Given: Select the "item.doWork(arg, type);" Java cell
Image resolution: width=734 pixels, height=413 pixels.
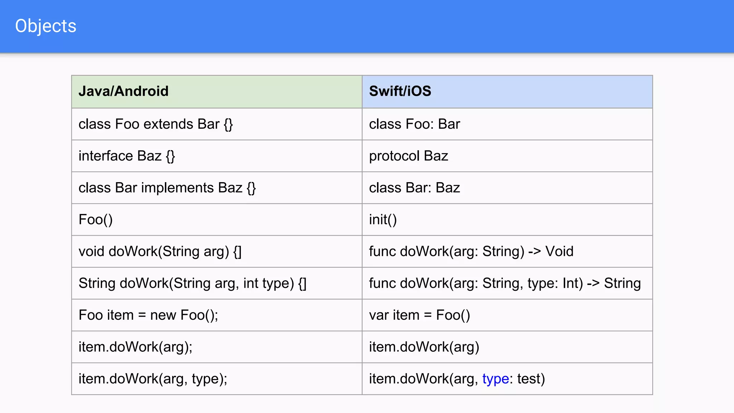Looking at the screenshot, I should point(153,379).
